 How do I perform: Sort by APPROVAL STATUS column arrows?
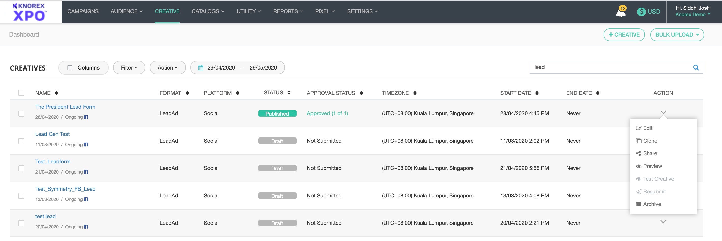(361, 93)
